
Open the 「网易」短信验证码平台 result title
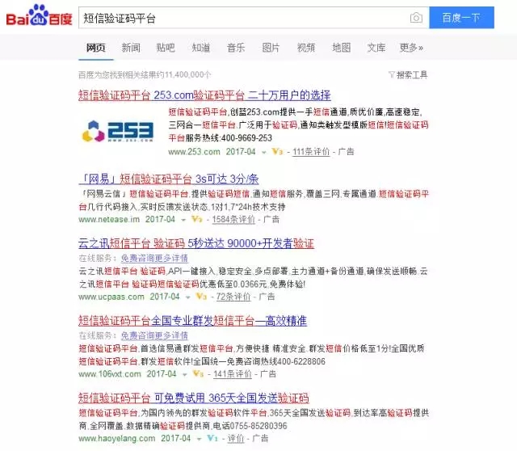[x=169, y=179]
